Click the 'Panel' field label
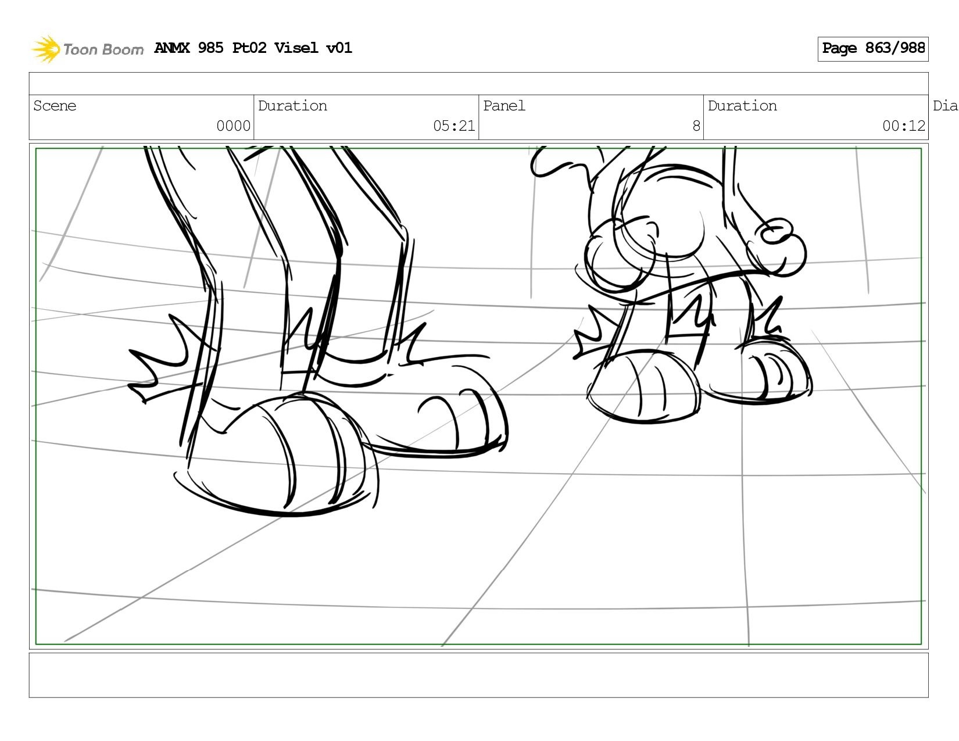This screenshot has height=741, width=959. [x=504, y=106]
